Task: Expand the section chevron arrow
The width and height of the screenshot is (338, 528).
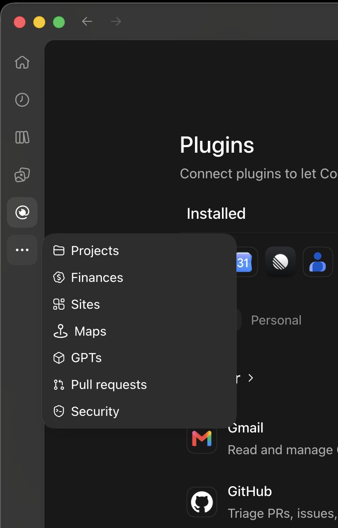Action: click(x=251, y=378)
